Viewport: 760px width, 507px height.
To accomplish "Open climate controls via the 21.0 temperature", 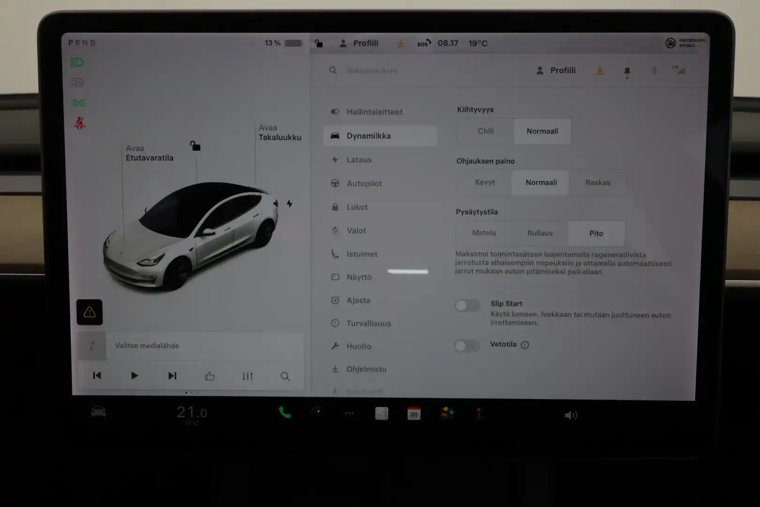I will point(191,412).
